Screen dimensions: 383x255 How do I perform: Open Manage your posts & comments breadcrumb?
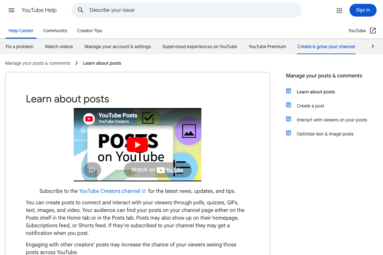[38, 63]
